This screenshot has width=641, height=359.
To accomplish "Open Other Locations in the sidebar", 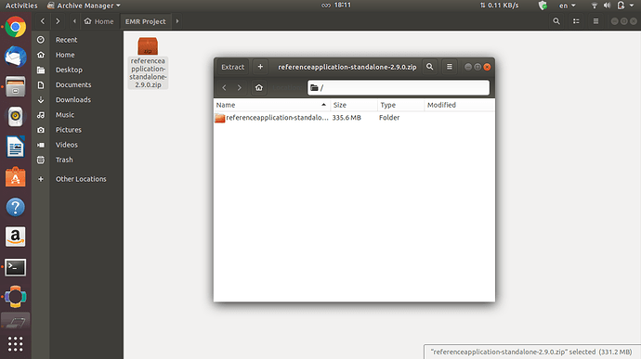I will [x=81, y=179].
